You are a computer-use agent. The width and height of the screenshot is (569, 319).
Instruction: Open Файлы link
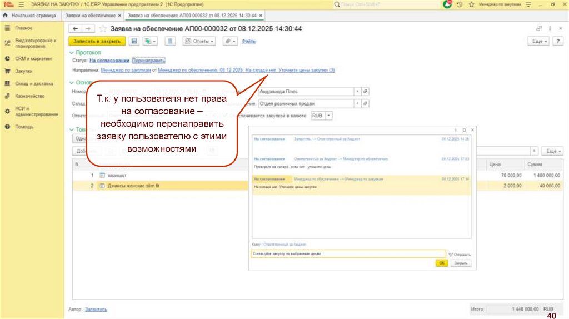click(x=249, y=41)
